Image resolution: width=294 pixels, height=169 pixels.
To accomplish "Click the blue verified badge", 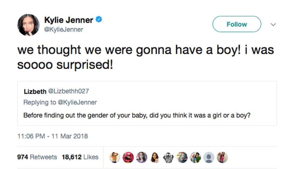I will (x=99, y=20).
